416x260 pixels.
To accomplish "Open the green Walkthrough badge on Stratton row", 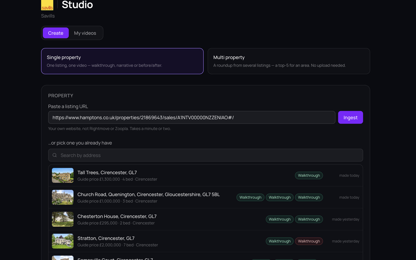I will [x=280, y=241].
